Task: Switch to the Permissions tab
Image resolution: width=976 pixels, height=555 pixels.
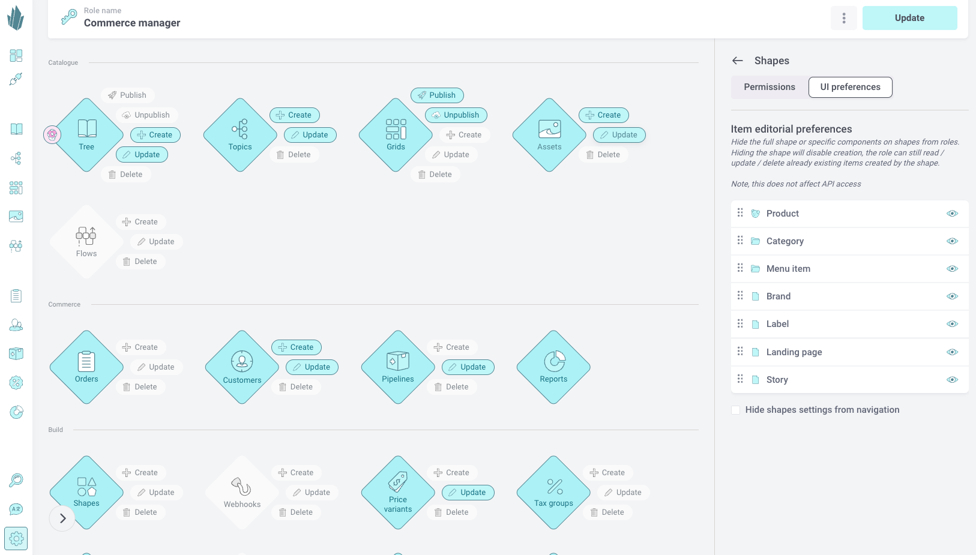Action: [x=769, y=87]
